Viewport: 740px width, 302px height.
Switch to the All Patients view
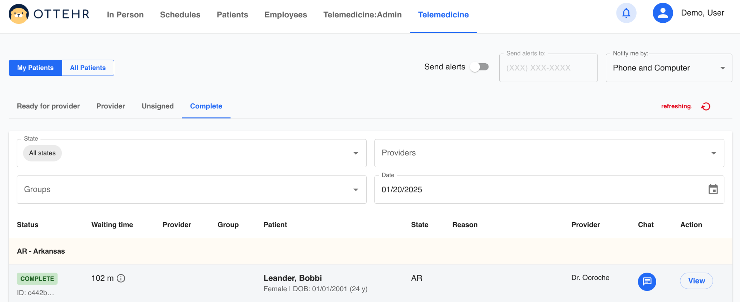tap(88, 68)
